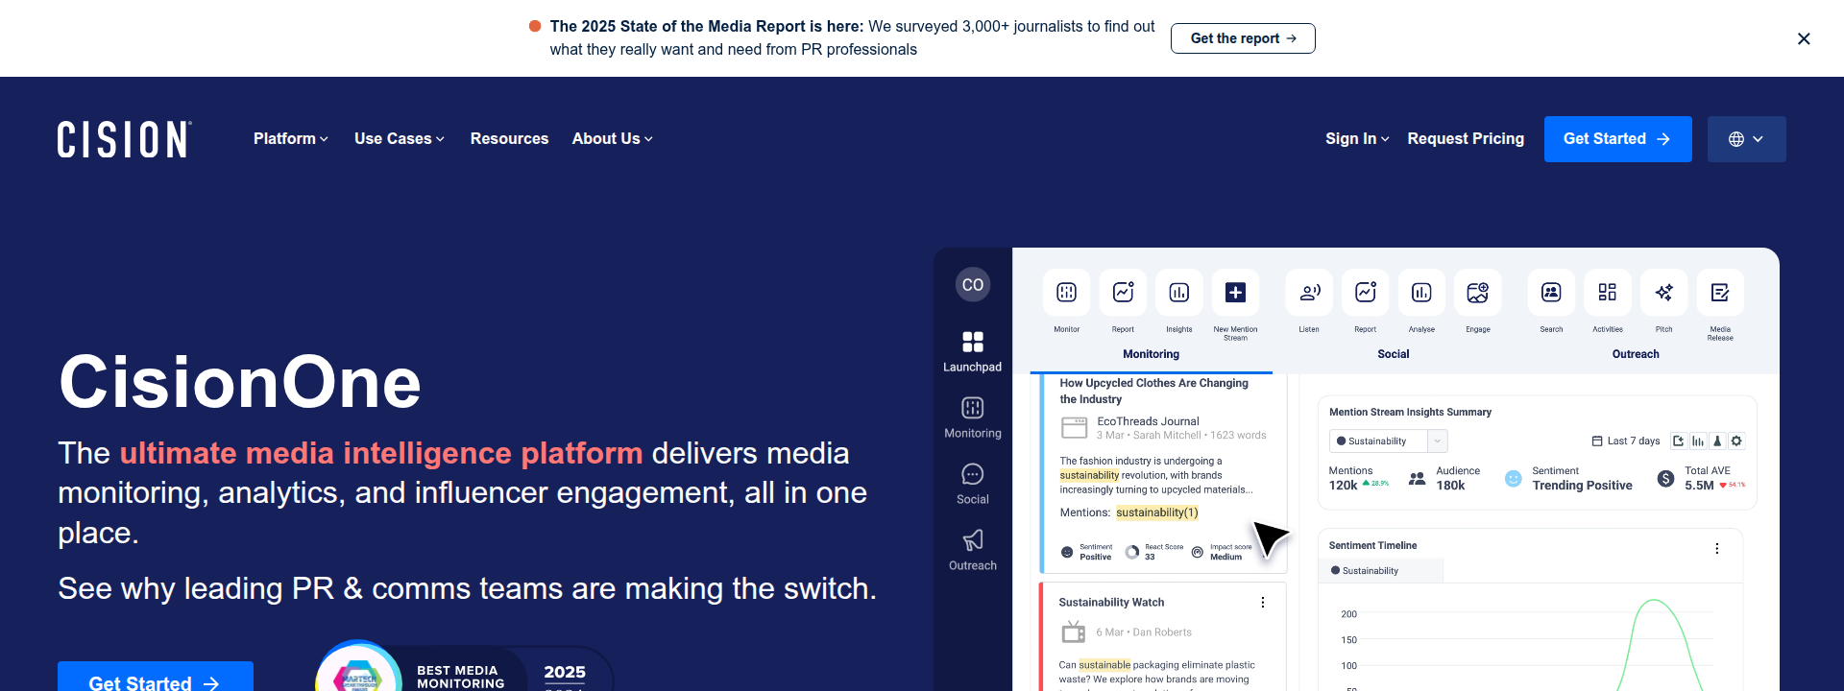Click the export icon in Insights Summary
The image size is (1844, 691).
pyautogui.click(x=1678, y=441)
